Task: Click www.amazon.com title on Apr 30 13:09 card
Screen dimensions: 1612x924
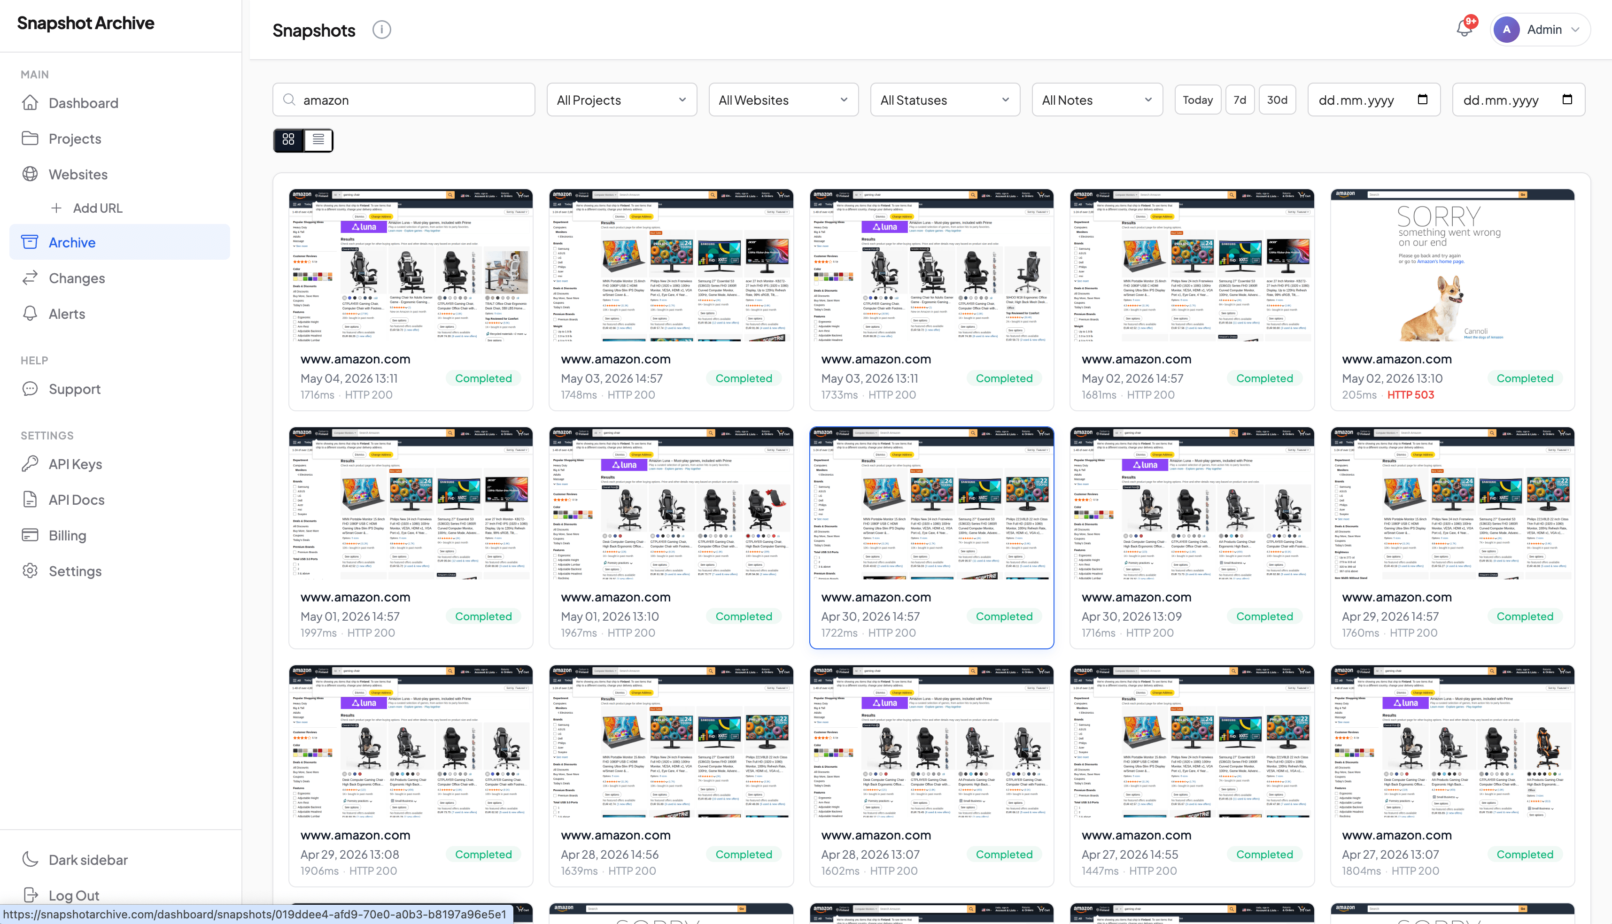Action: (1137, 597)
